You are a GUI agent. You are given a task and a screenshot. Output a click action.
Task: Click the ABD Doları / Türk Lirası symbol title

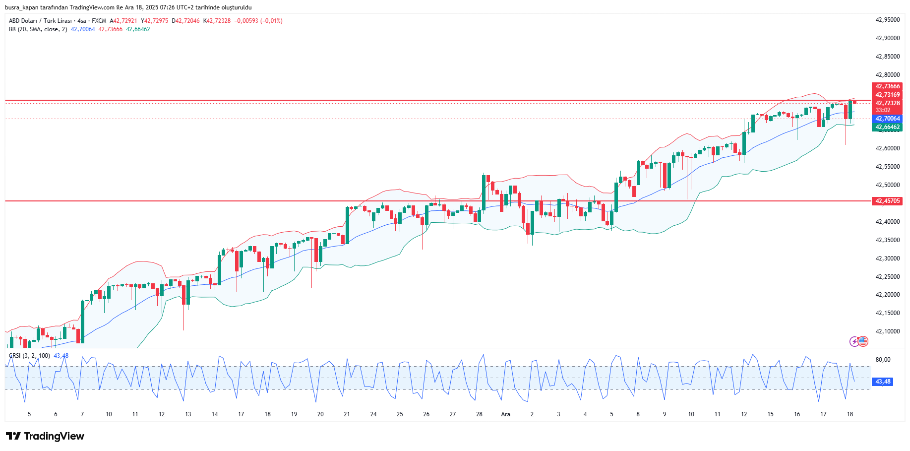point(40,21)
